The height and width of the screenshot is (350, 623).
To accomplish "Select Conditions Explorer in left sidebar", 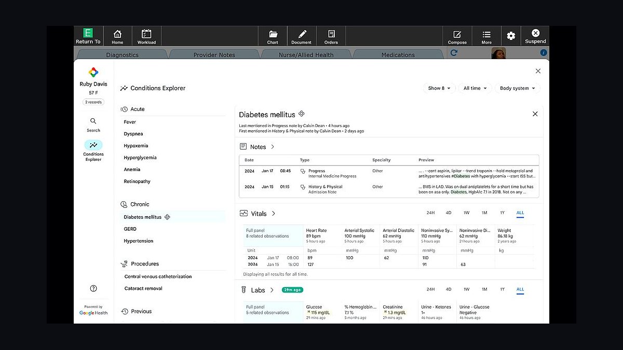I will [93, 150].
